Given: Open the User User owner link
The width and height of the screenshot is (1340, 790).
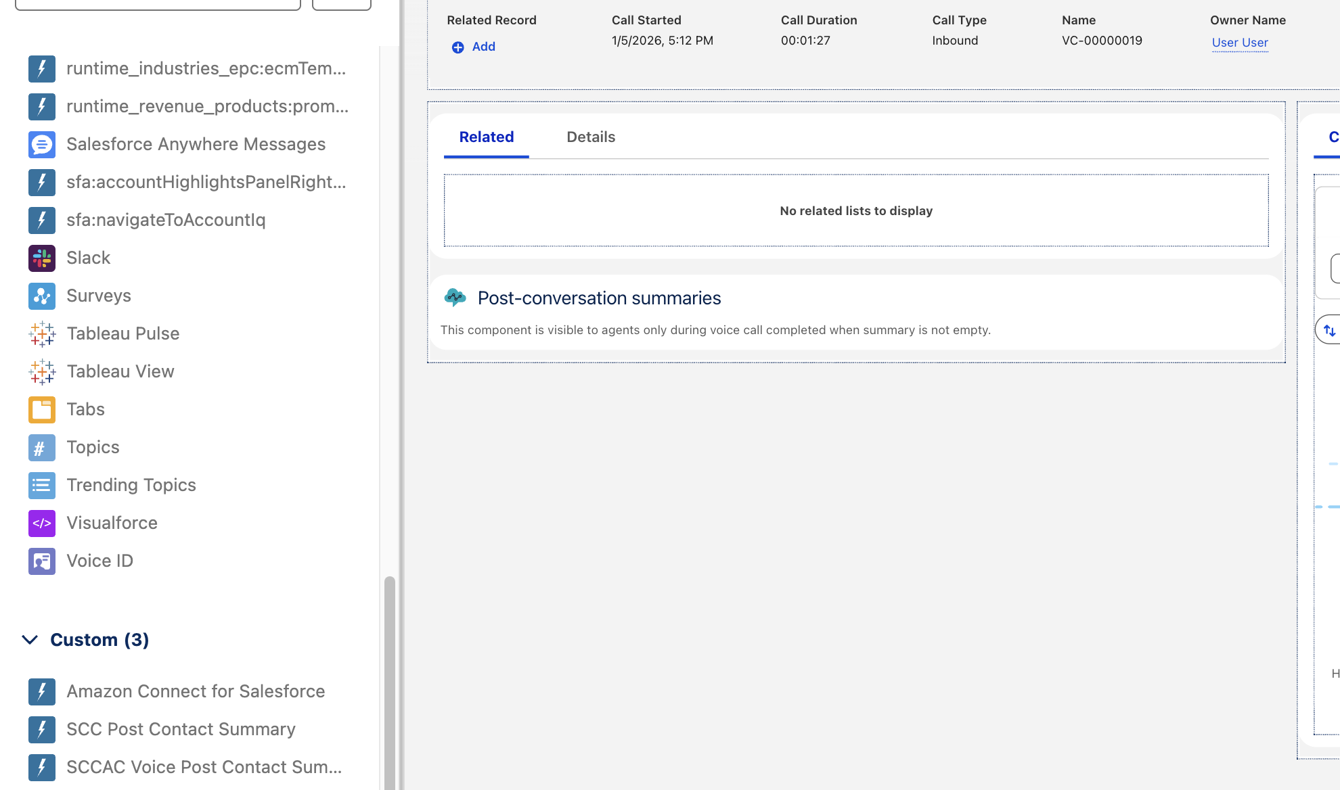Looking at the screenshot, I should tap(1239, 43).
